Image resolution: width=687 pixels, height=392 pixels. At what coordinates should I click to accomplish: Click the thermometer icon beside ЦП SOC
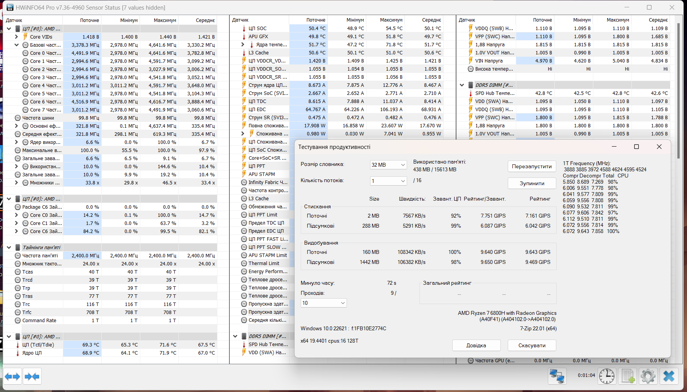click(x=244, y=28)
